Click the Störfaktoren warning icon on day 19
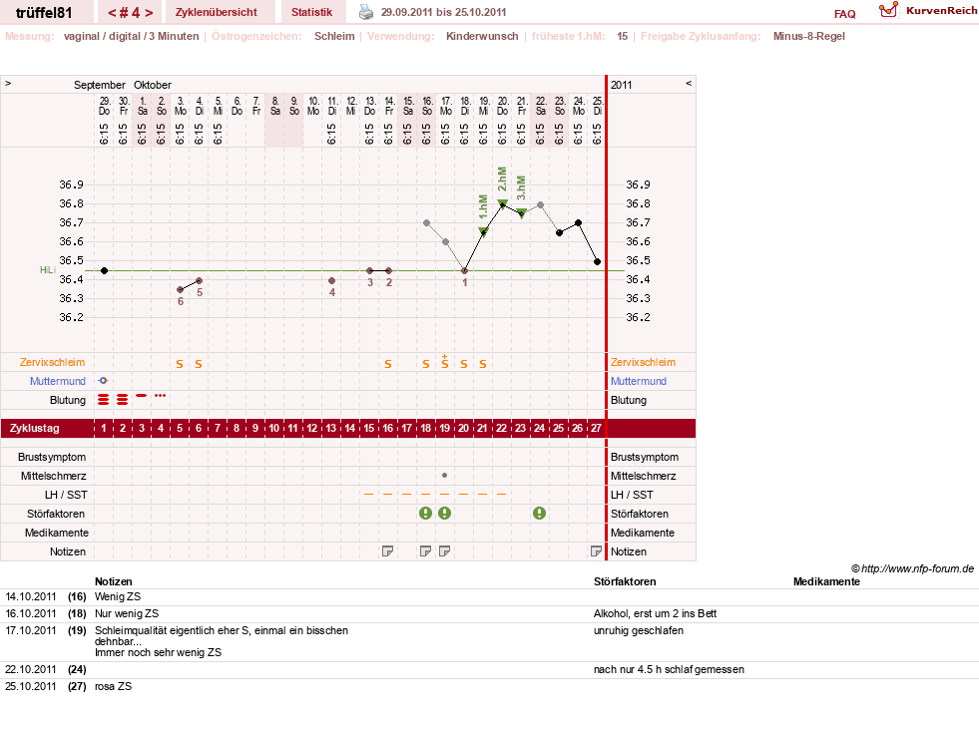Screen dimensions: 979x729 coord(444,513)
